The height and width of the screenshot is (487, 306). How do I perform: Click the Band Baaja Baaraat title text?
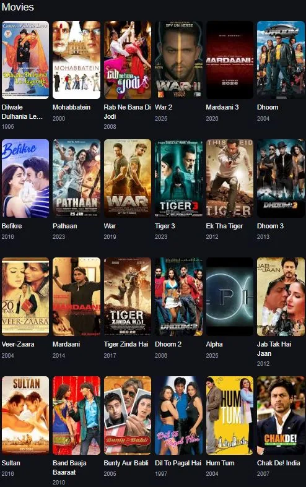click(69, 467)
